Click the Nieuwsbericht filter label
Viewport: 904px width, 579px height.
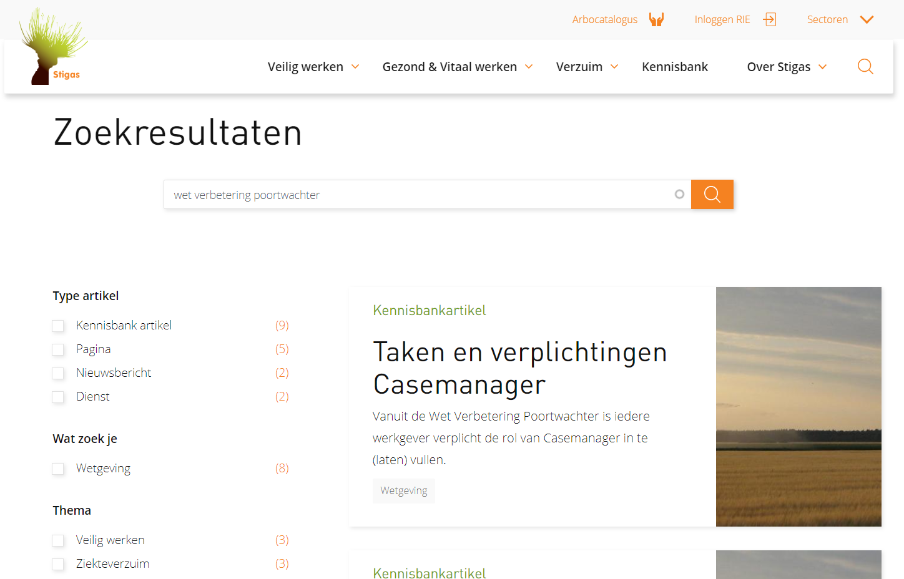(114, 372)
